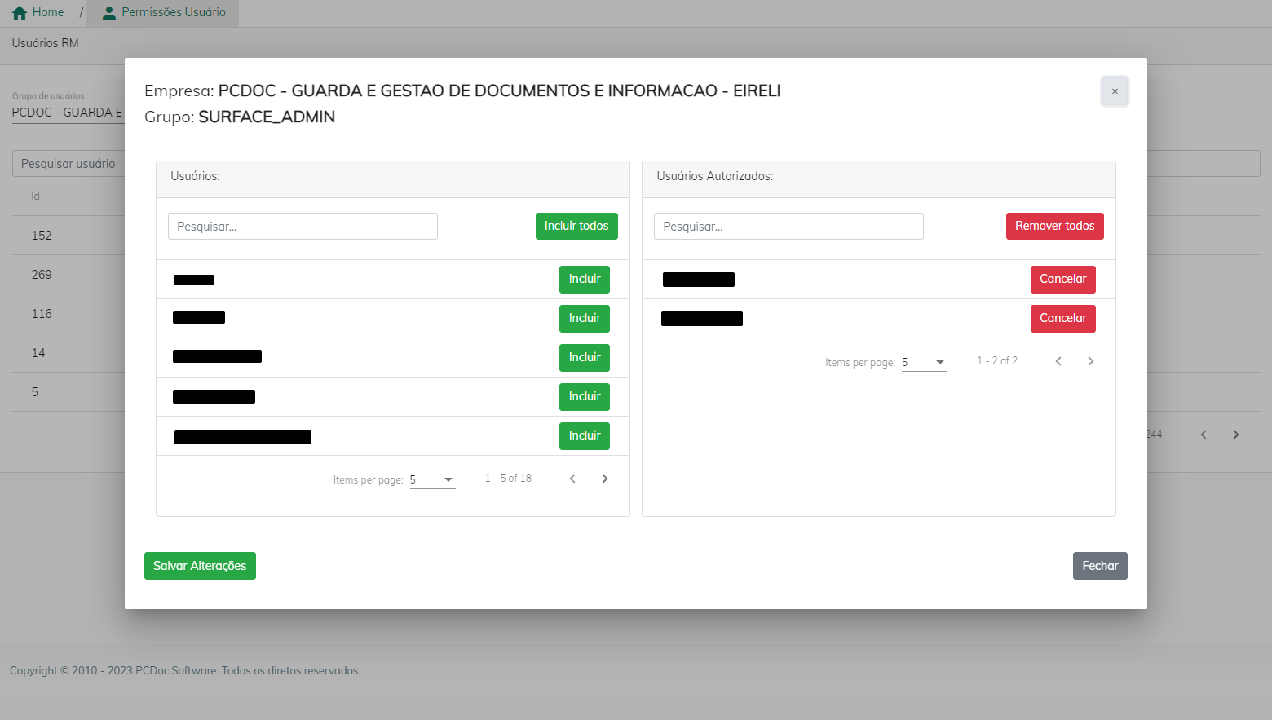Click the Salvar Alterações button
This screenshot has width=1272, height=720.
coord(200,566)
